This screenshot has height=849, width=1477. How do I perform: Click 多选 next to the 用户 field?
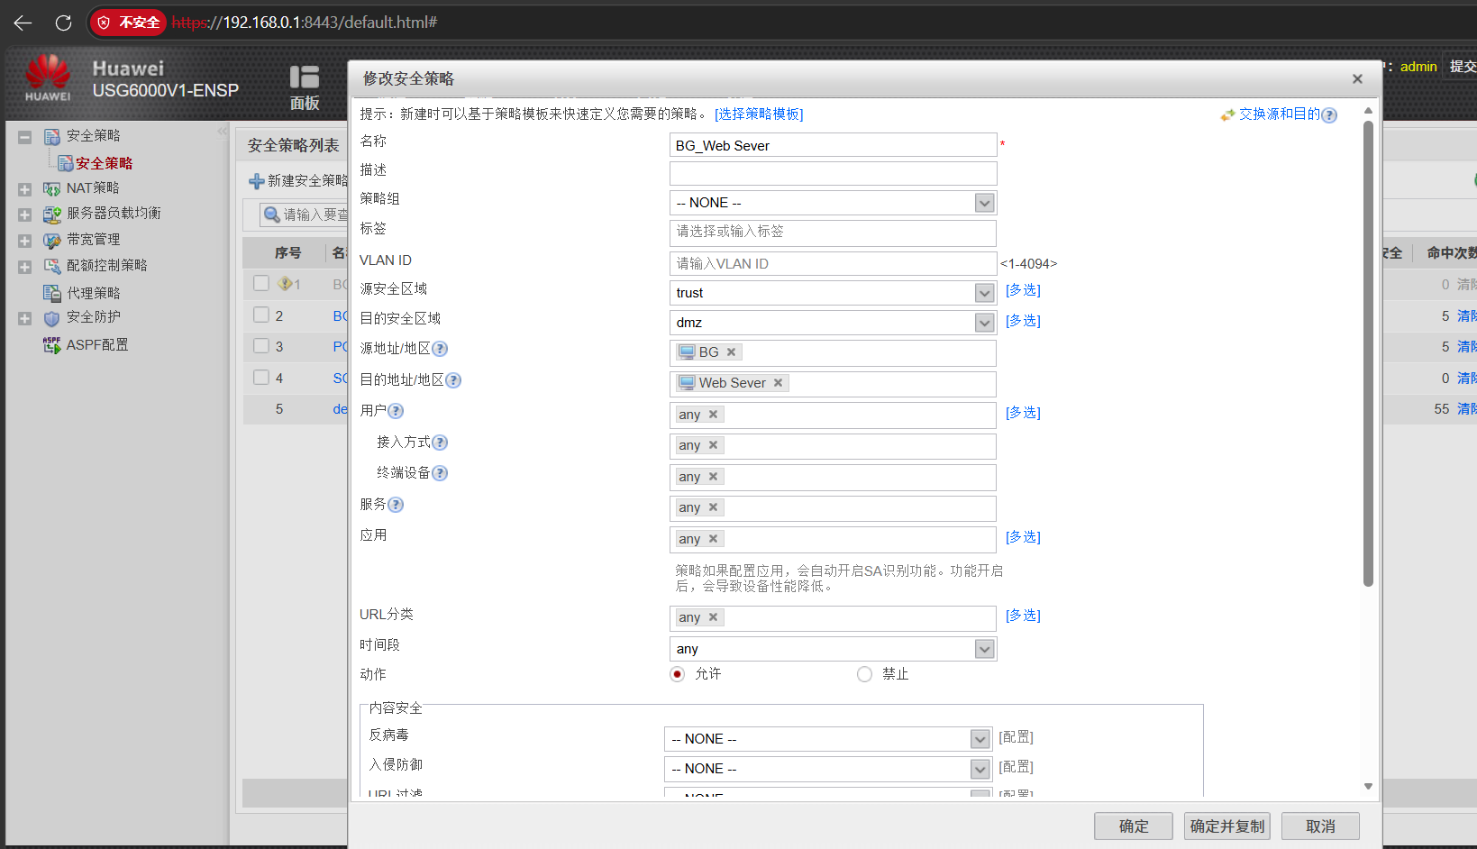[1023, 413]
